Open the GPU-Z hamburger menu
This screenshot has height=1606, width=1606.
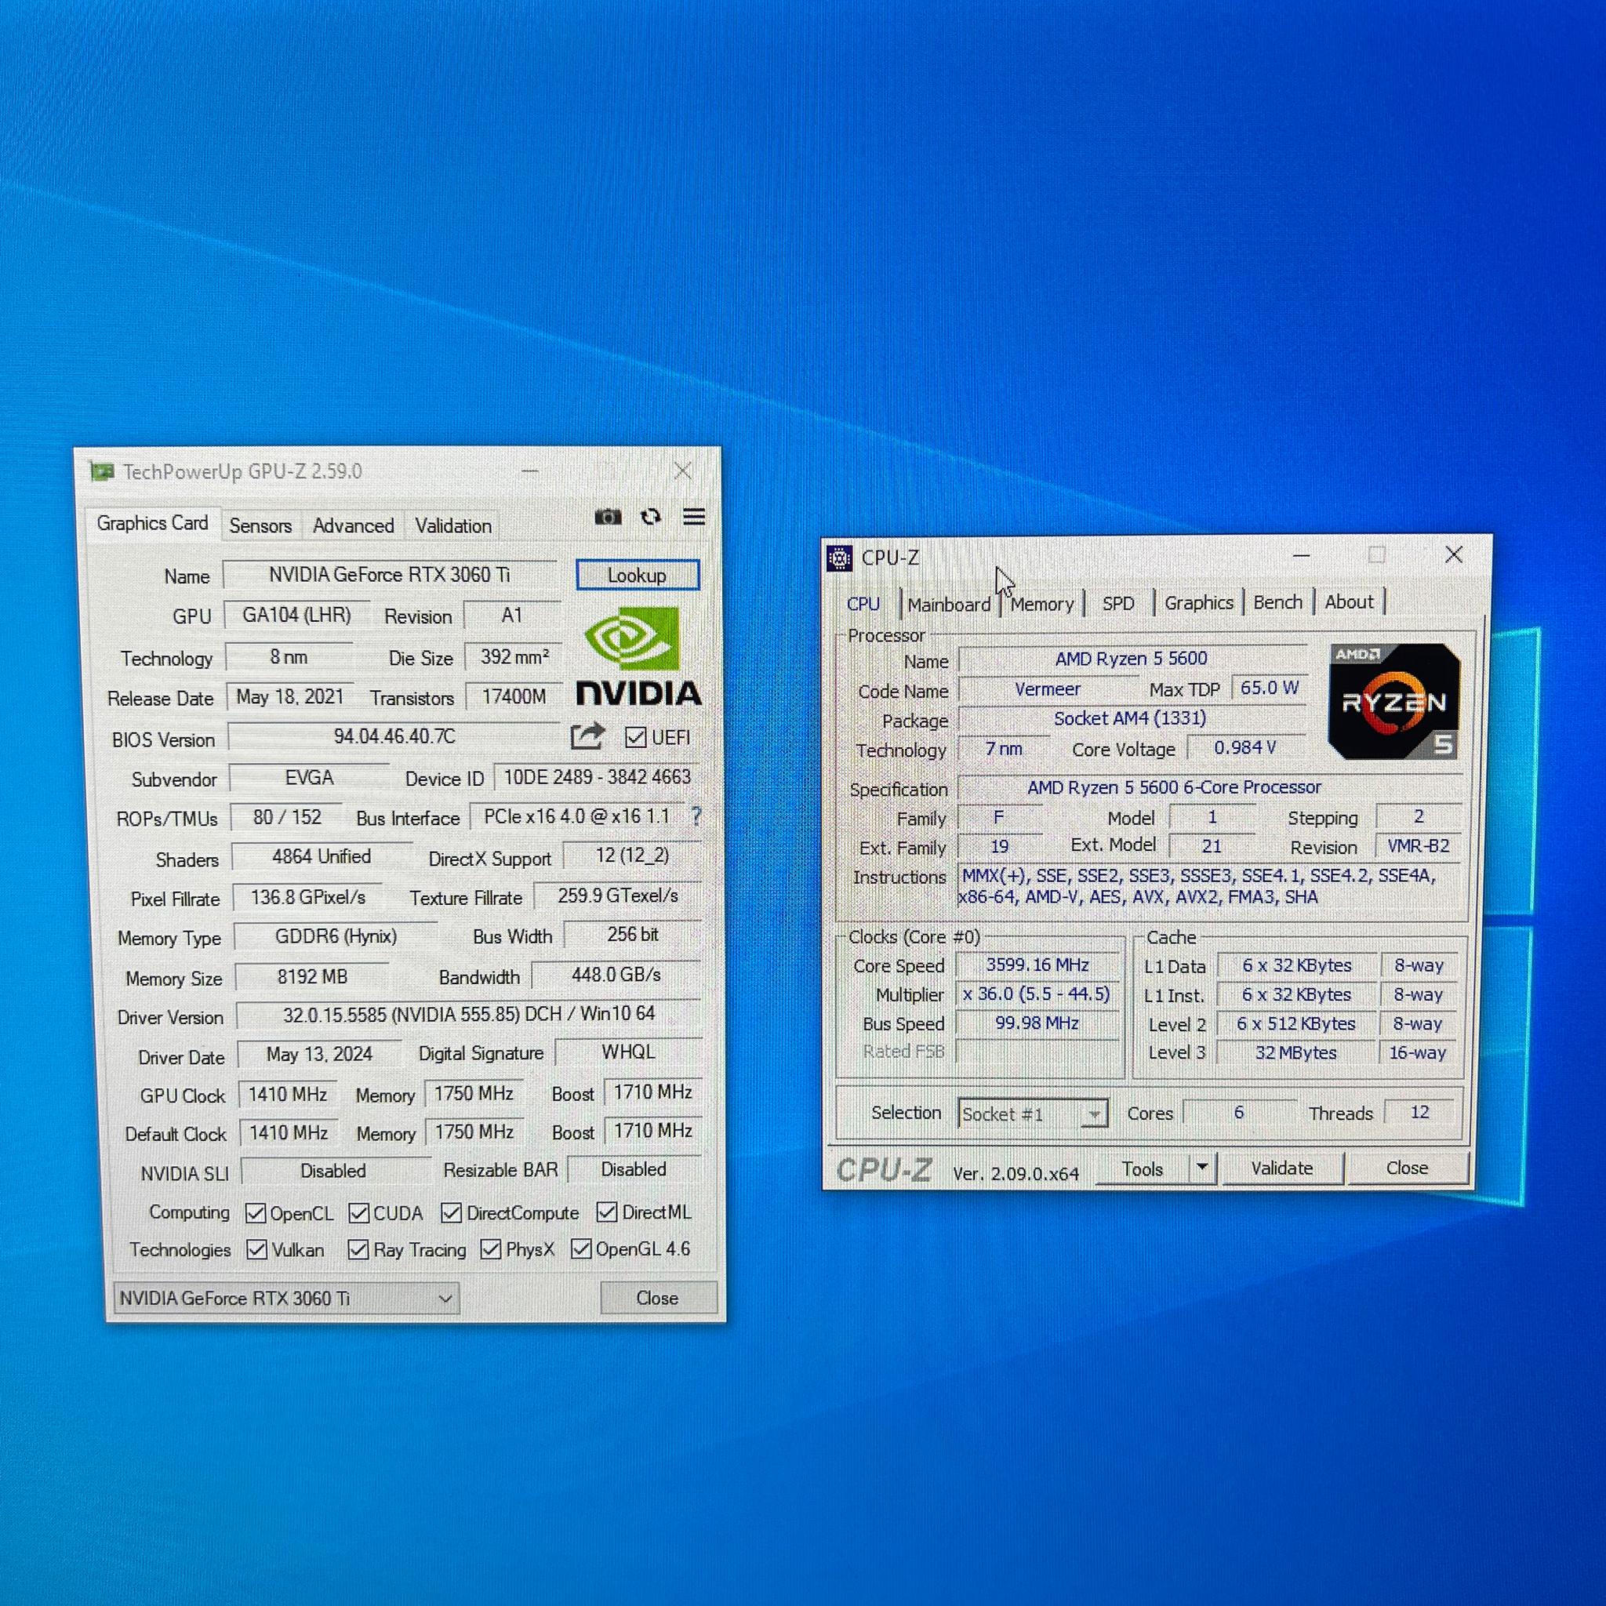tap(694, 517)
